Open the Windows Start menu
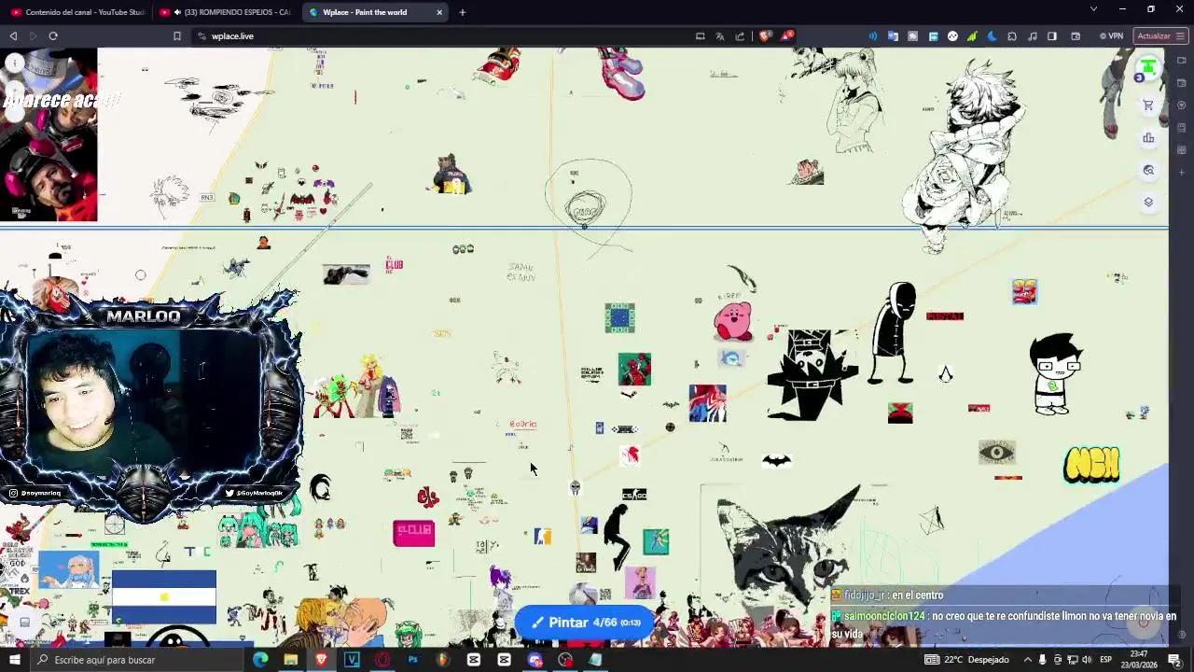 pyautogui.click(x=14, y=660)
